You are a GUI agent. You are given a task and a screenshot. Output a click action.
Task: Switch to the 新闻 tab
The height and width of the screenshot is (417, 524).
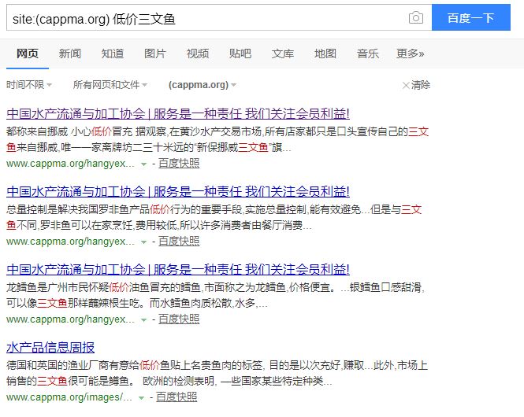pyautogui.click(x=70, y=54)
